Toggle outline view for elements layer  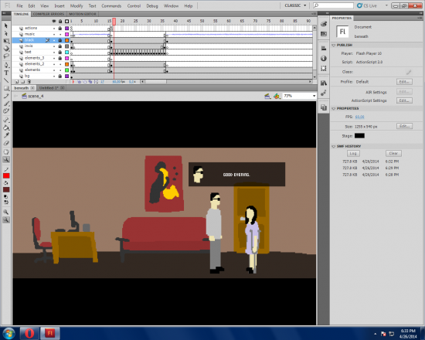(66, 70)
